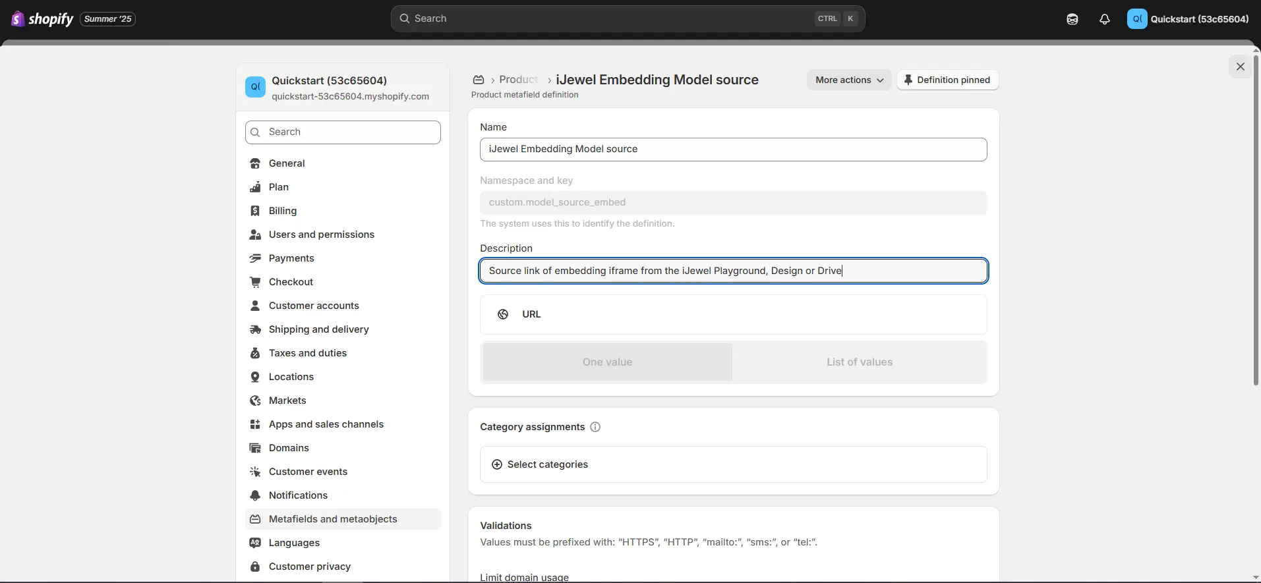The image size is (1261, 583).
Task: Click the Description input field
Action: click(733, 271)
